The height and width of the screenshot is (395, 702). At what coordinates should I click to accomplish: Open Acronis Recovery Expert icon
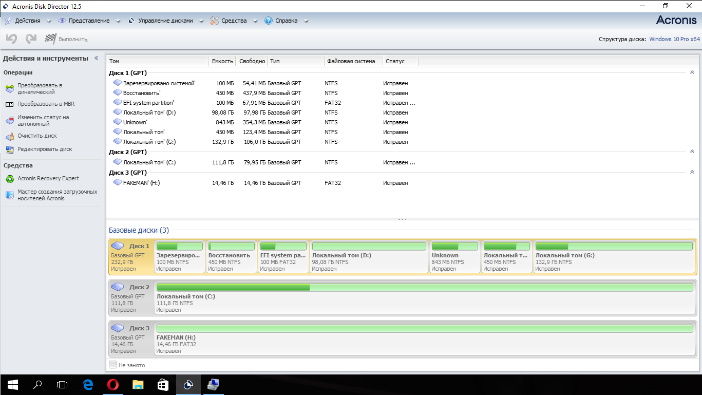click(10, 179)
